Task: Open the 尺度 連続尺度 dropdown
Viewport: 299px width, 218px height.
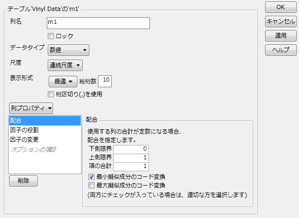Action: pyautogui.click(x=65, y=65)
